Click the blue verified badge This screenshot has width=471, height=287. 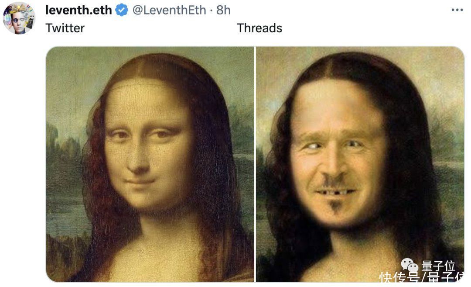pos(122,10)
